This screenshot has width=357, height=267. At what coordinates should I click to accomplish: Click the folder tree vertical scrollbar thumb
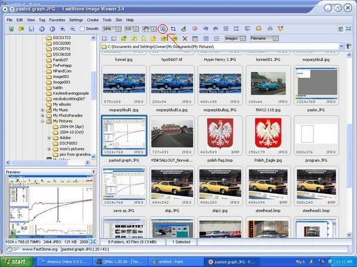click(x=93, y=85)
